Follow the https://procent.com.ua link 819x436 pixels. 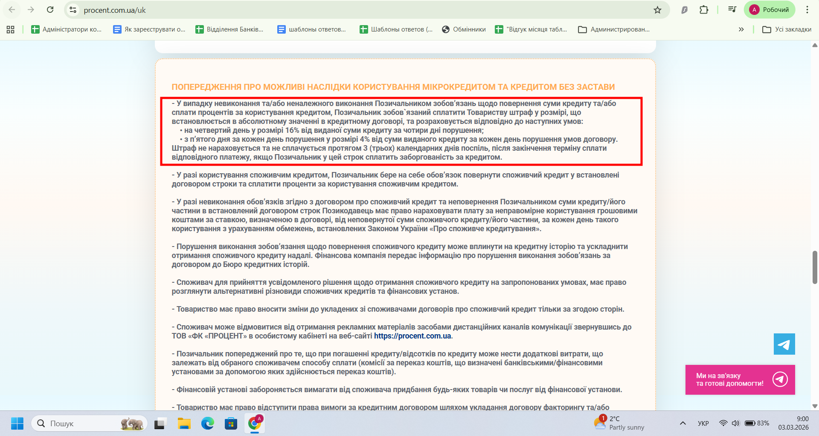pos(412,336)
